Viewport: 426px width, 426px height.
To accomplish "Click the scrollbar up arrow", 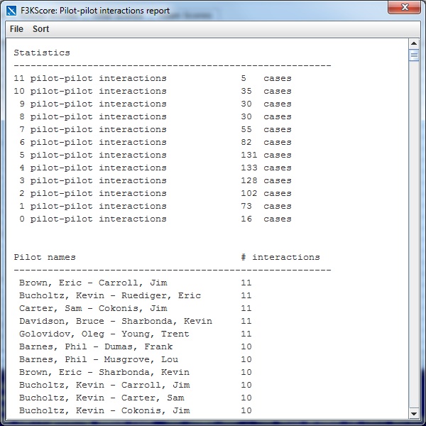I will pos(414,44).
